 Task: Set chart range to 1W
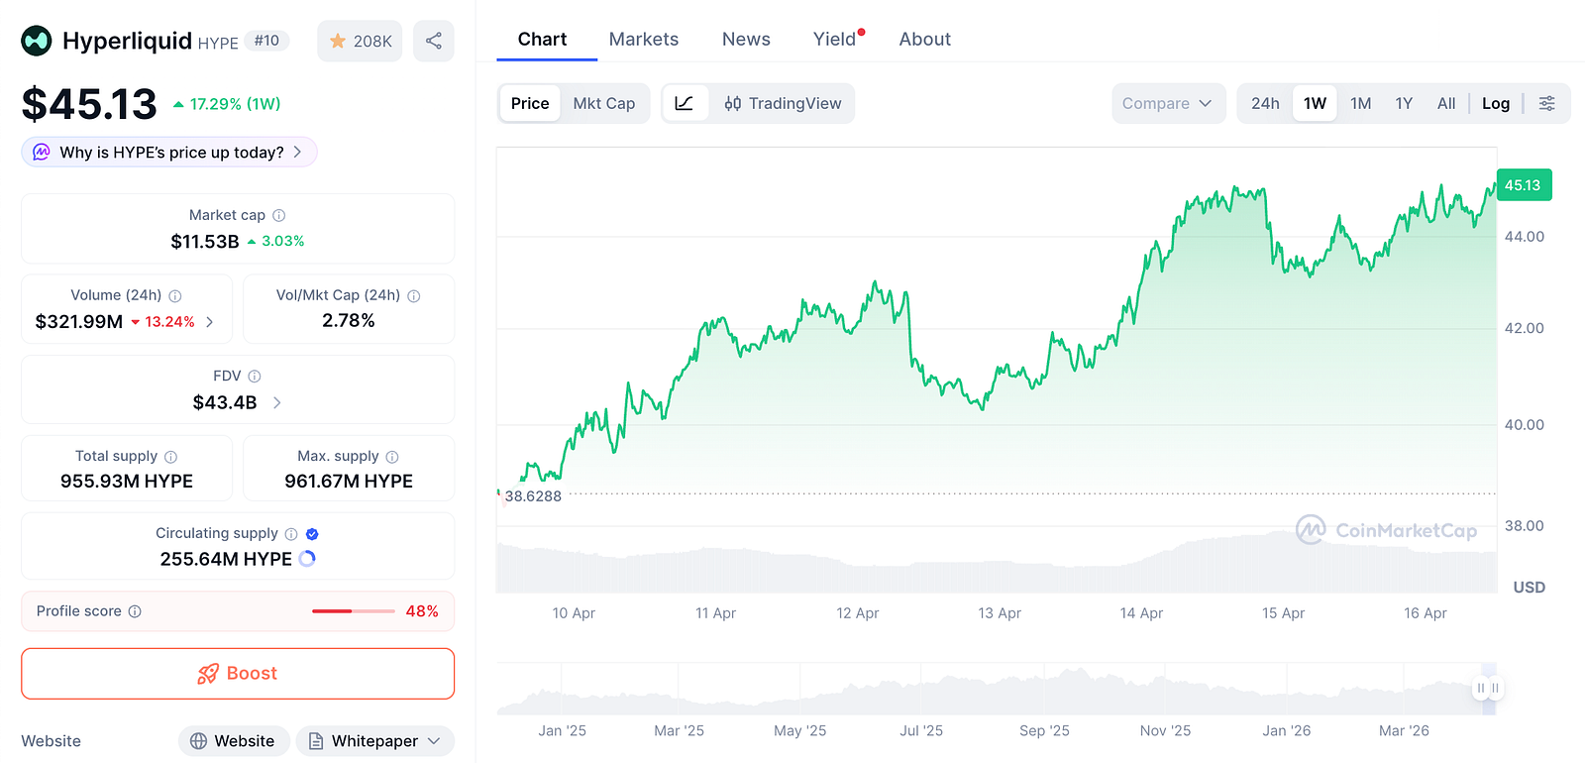tap(1315, 103)
